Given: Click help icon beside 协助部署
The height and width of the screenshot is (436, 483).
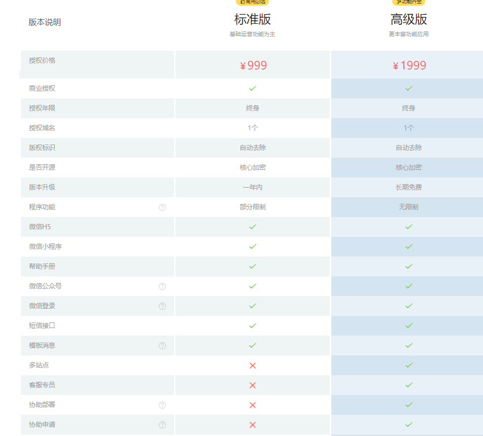Looking at the screenshot, I should [x=162, y=405].
